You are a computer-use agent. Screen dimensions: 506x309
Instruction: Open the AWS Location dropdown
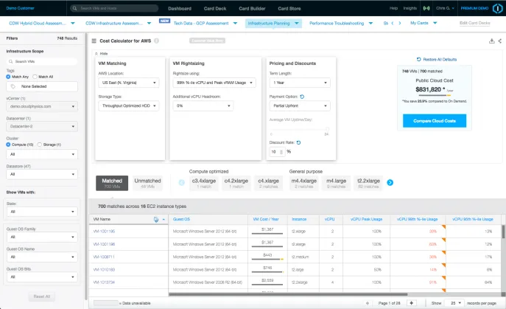(128, 83)
